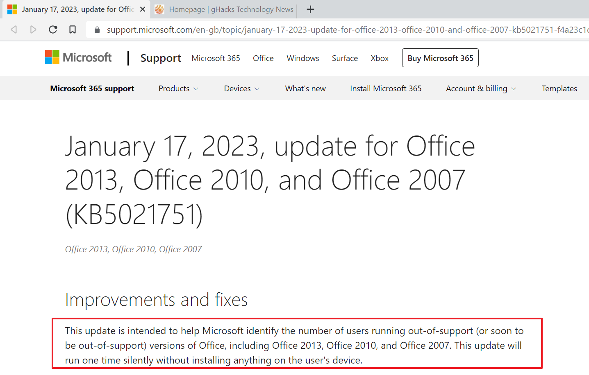Image resolution: width=589 pixels, height=375 pixels.
Task: Click the padlock site security icon
Action: 97,30
